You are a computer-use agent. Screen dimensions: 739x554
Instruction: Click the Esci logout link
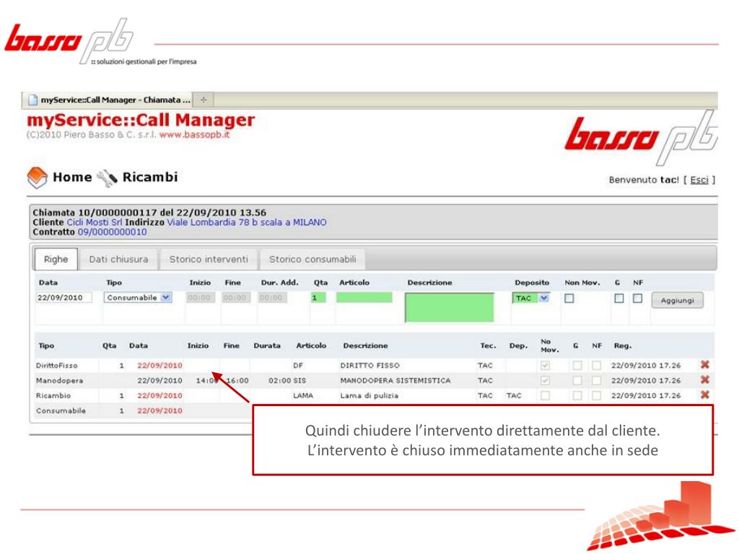[699, 180]
